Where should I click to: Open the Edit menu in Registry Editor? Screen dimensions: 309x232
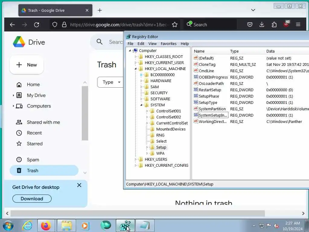pyautogui.click(x=141, y=43)
